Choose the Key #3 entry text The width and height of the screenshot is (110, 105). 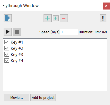17,55
